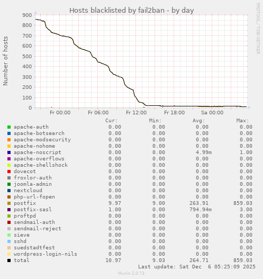The image size is (263, 279).
Task: Click the Cur: column header
Action: [x=112, y=121]
